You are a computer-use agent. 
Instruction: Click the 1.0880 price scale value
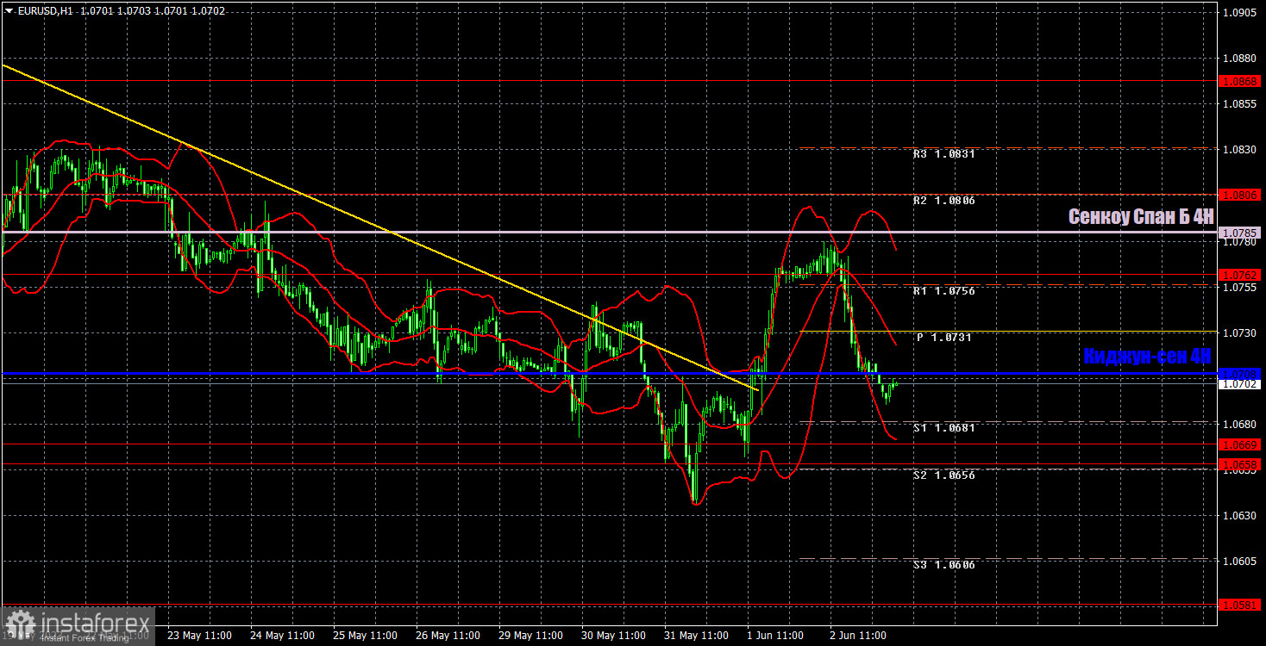pos(1240,59)
